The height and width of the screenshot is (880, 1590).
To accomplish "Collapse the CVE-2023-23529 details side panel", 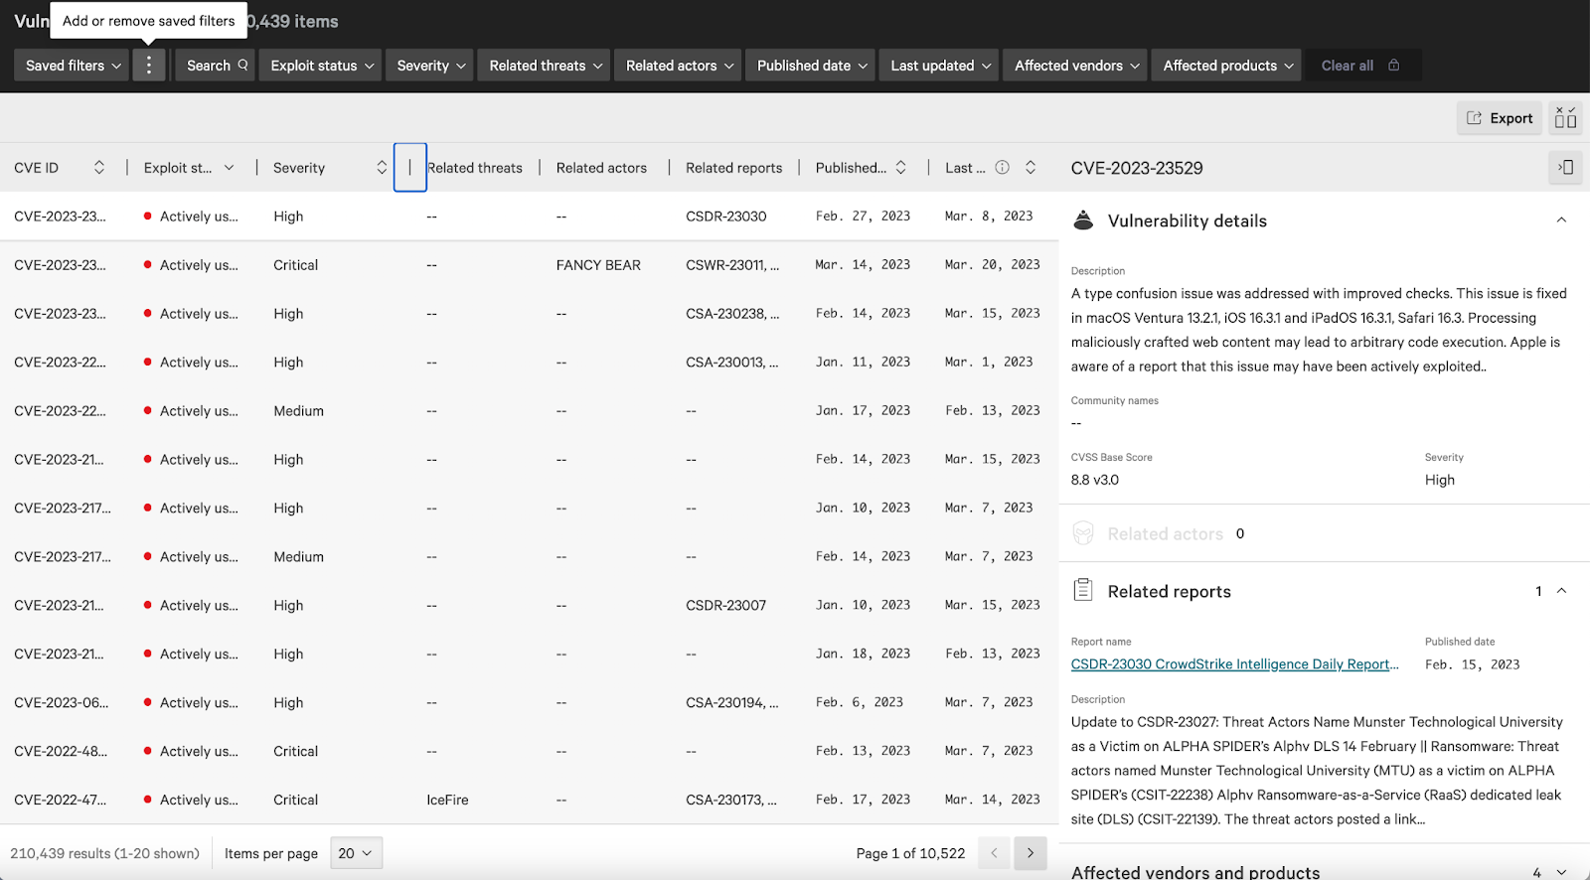I will [x=1565, y=168].
